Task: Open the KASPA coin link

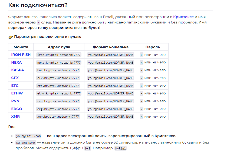Action: pos(18,70)
